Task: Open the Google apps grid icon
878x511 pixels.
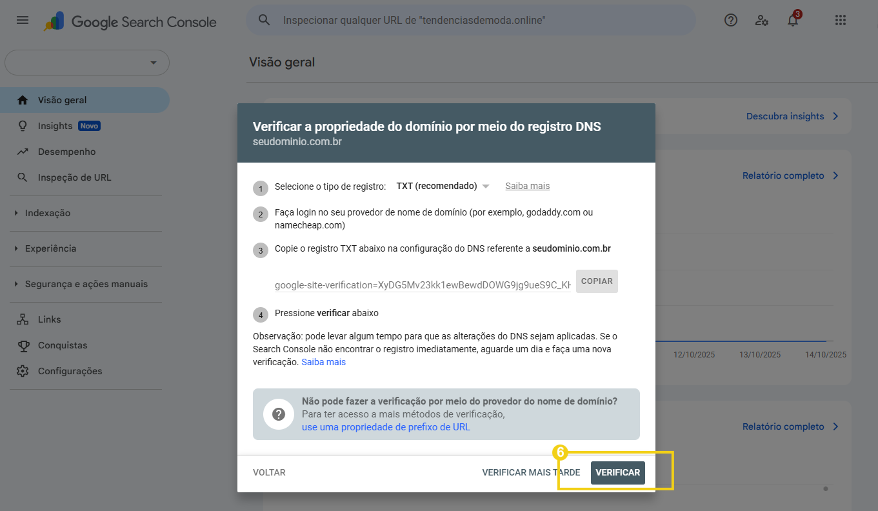Action: [840, 20]
